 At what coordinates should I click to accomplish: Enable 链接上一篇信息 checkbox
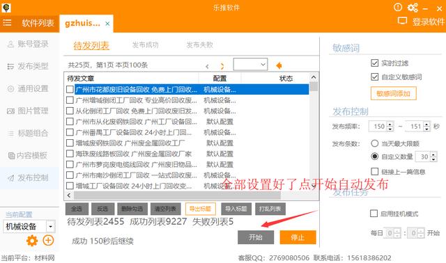375,172
